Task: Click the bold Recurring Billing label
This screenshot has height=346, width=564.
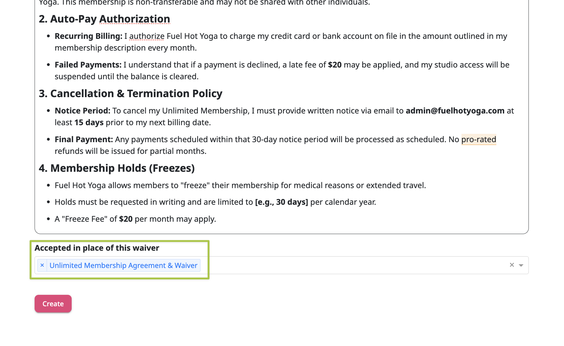Action: [x=88, y=36]
